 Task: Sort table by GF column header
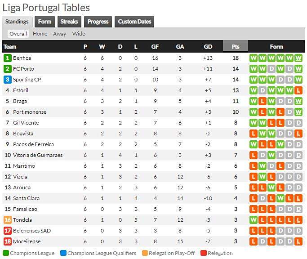tap(155, 46)
